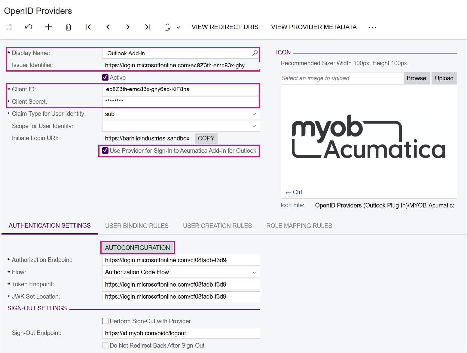Screen dimensions: 467x353
Task: Add a new record with the plus icon
Action: click(48, 27)
